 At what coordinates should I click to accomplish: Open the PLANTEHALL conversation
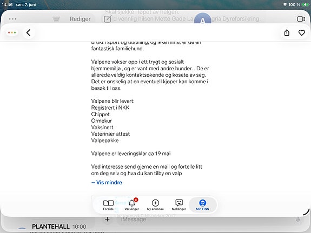[59, 228]
